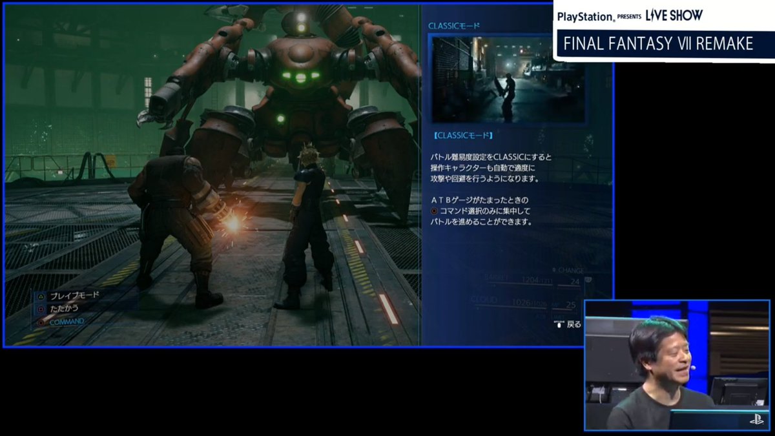The height and width of the screenshot is (436, 775).
Task: Choose たたかう in the battle menu
Action: [x=65, y=307]
